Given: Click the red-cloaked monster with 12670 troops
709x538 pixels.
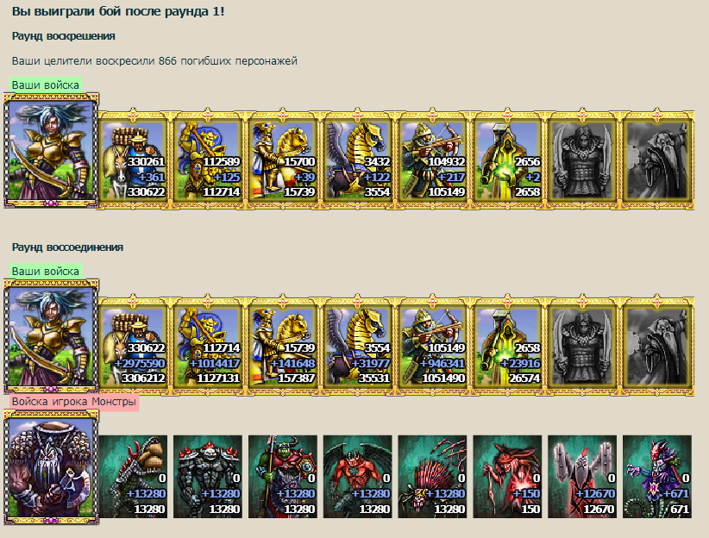Looking at the screenshot, I should coord(582,477).
